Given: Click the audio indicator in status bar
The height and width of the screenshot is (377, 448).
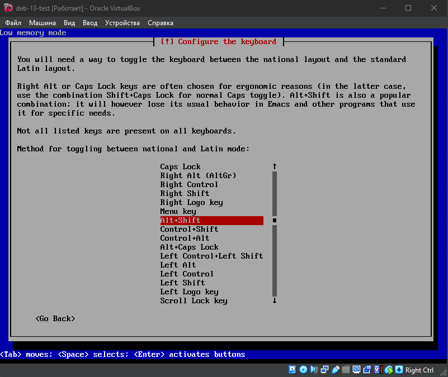Looking at the screenshot, I should (x=314, y=370).
